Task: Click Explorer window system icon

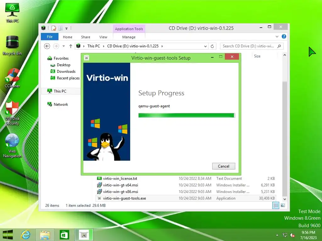Action: [x=43, y=28]
